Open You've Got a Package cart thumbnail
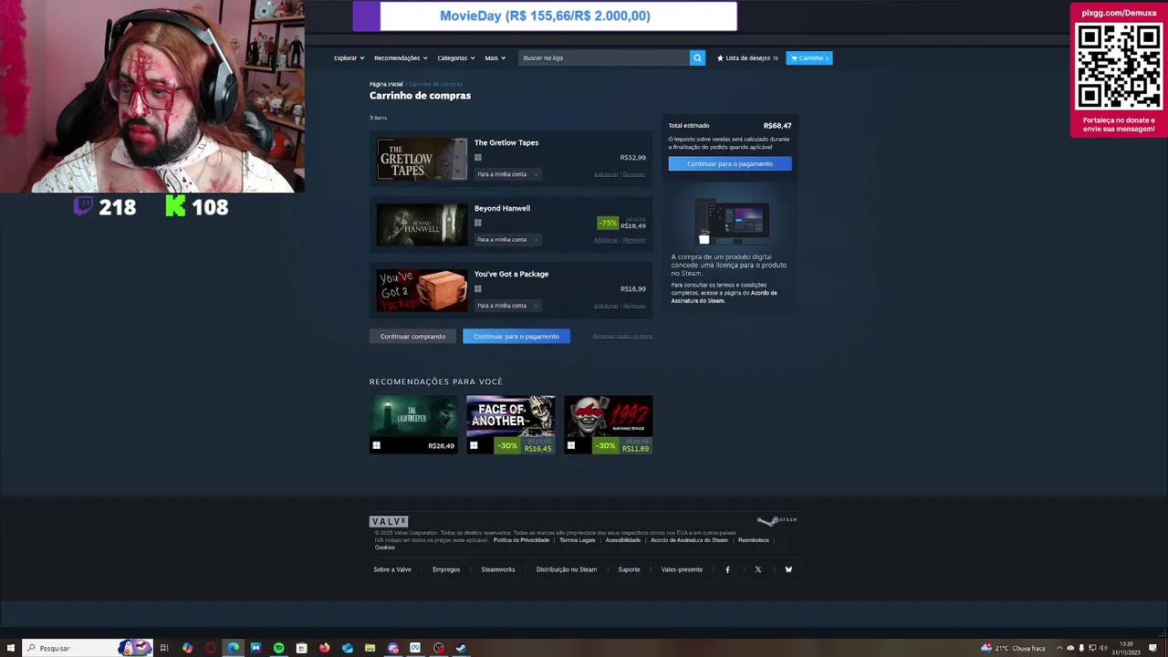The width and height of the screenshot is (1168, 657). click(422, 290)
